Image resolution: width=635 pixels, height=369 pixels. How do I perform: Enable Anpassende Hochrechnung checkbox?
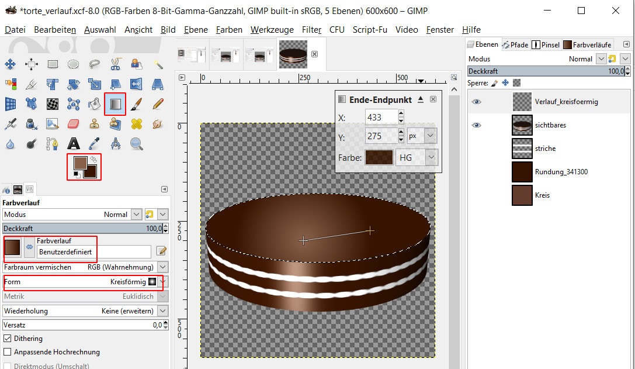pos(8,352)
